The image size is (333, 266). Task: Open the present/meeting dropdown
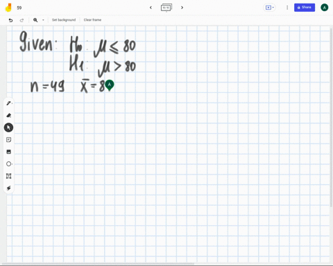tap(270, 8)
